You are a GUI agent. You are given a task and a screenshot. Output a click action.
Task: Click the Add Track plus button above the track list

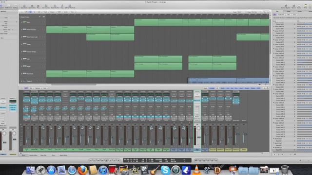click(39, 17)
